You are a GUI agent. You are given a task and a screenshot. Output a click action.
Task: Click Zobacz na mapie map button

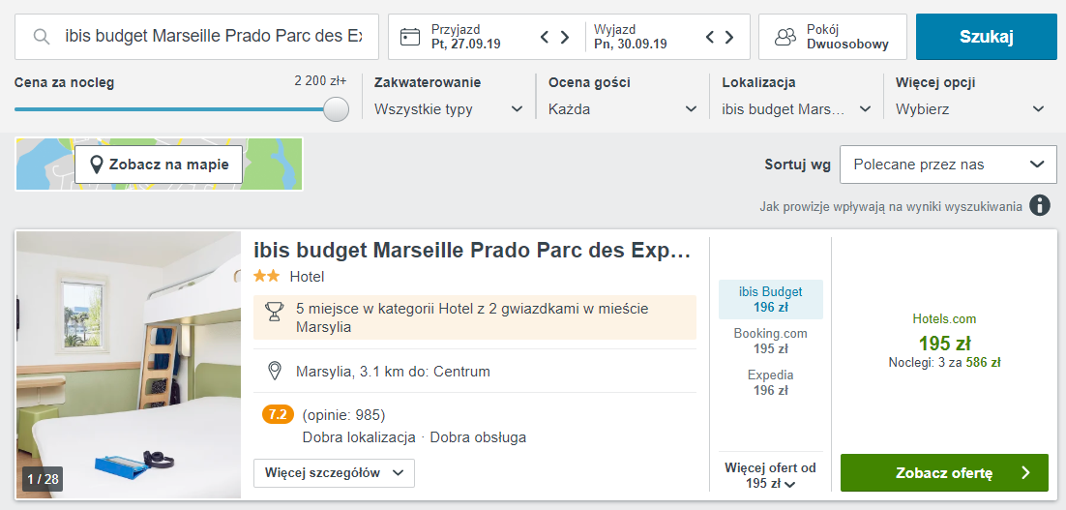160,165
